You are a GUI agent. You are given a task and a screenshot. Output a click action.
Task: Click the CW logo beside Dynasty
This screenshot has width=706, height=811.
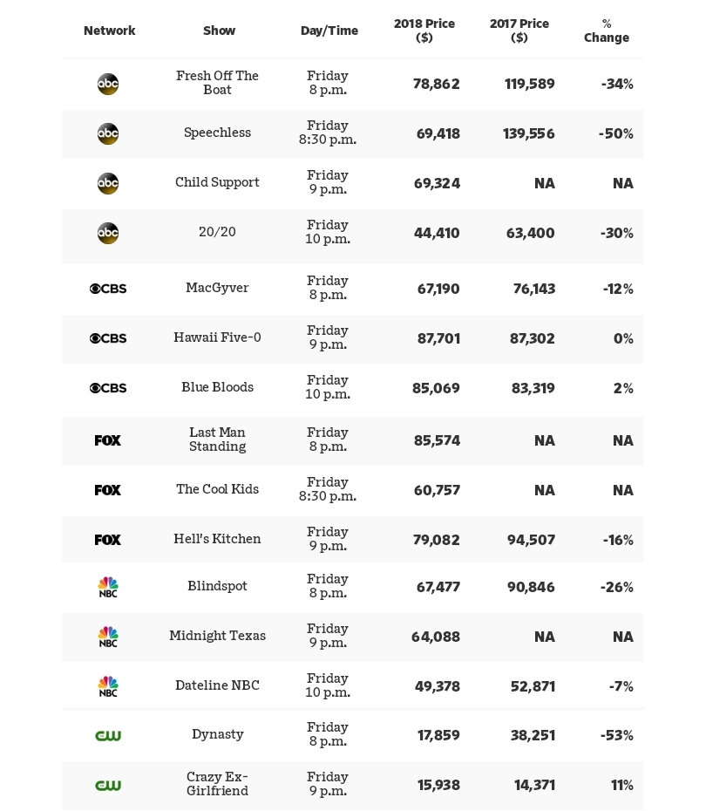pyautogui.click(x=108, y=736)
